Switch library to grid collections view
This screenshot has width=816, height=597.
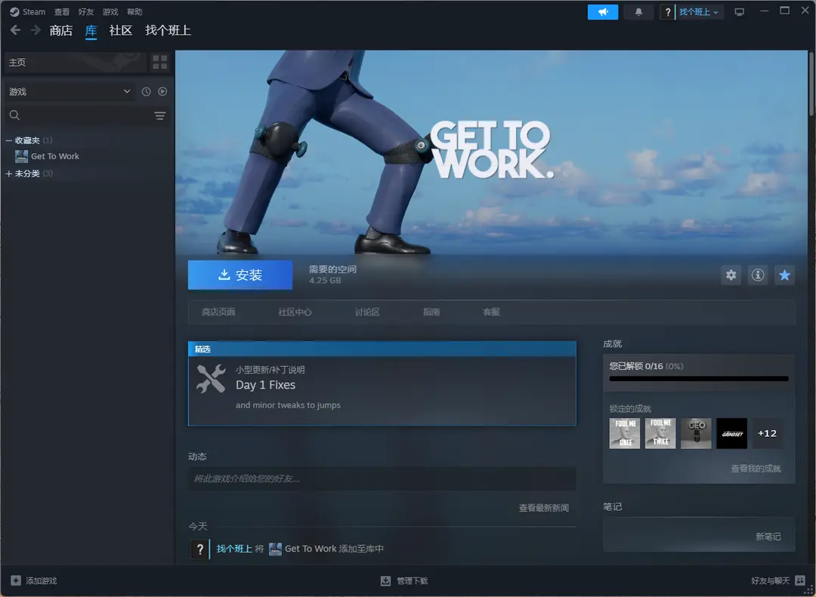159,63
